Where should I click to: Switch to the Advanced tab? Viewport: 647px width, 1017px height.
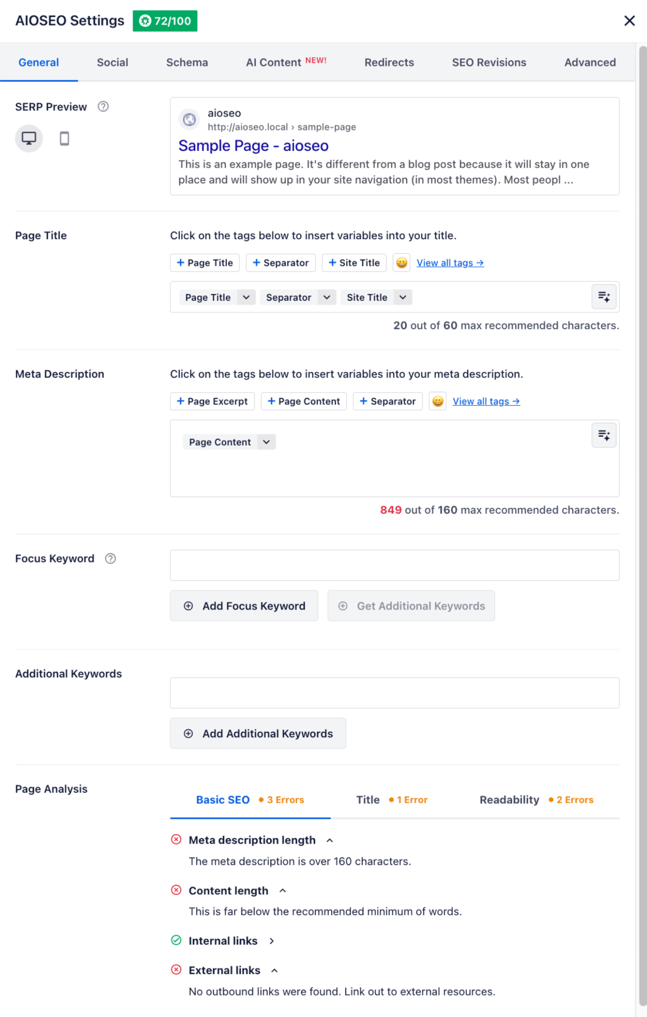590,62
